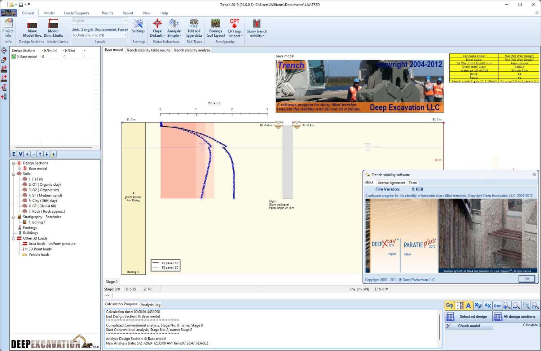
Task: Open Project Info
Action: click(x=8, y=28)
